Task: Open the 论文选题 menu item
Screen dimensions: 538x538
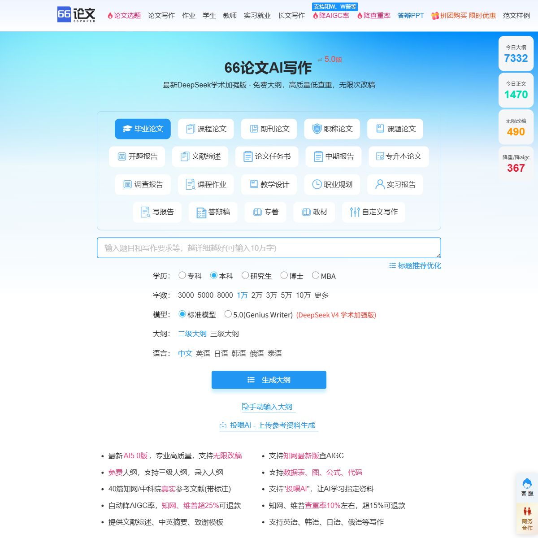Action: 124,15
